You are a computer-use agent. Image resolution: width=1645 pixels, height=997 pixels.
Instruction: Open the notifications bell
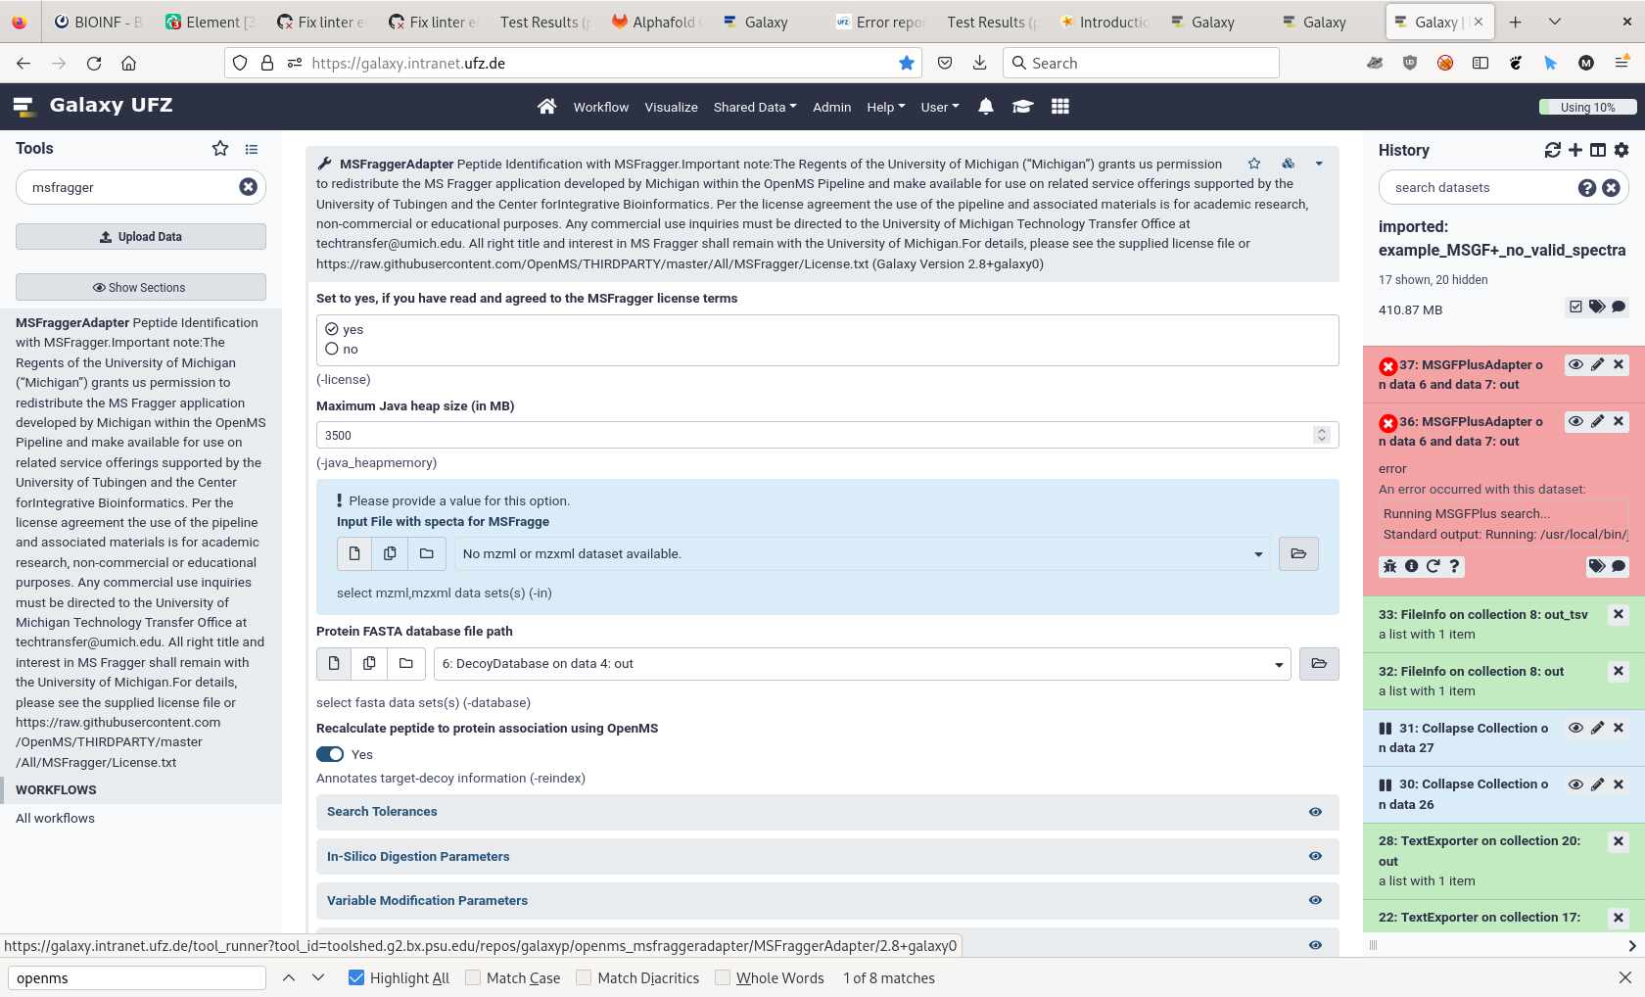[986, 107]
